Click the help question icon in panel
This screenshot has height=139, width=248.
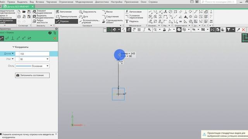tap(50, 33)
